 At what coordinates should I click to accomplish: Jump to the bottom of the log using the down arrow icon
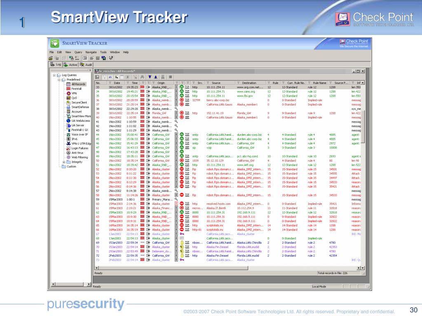[155, 77]
